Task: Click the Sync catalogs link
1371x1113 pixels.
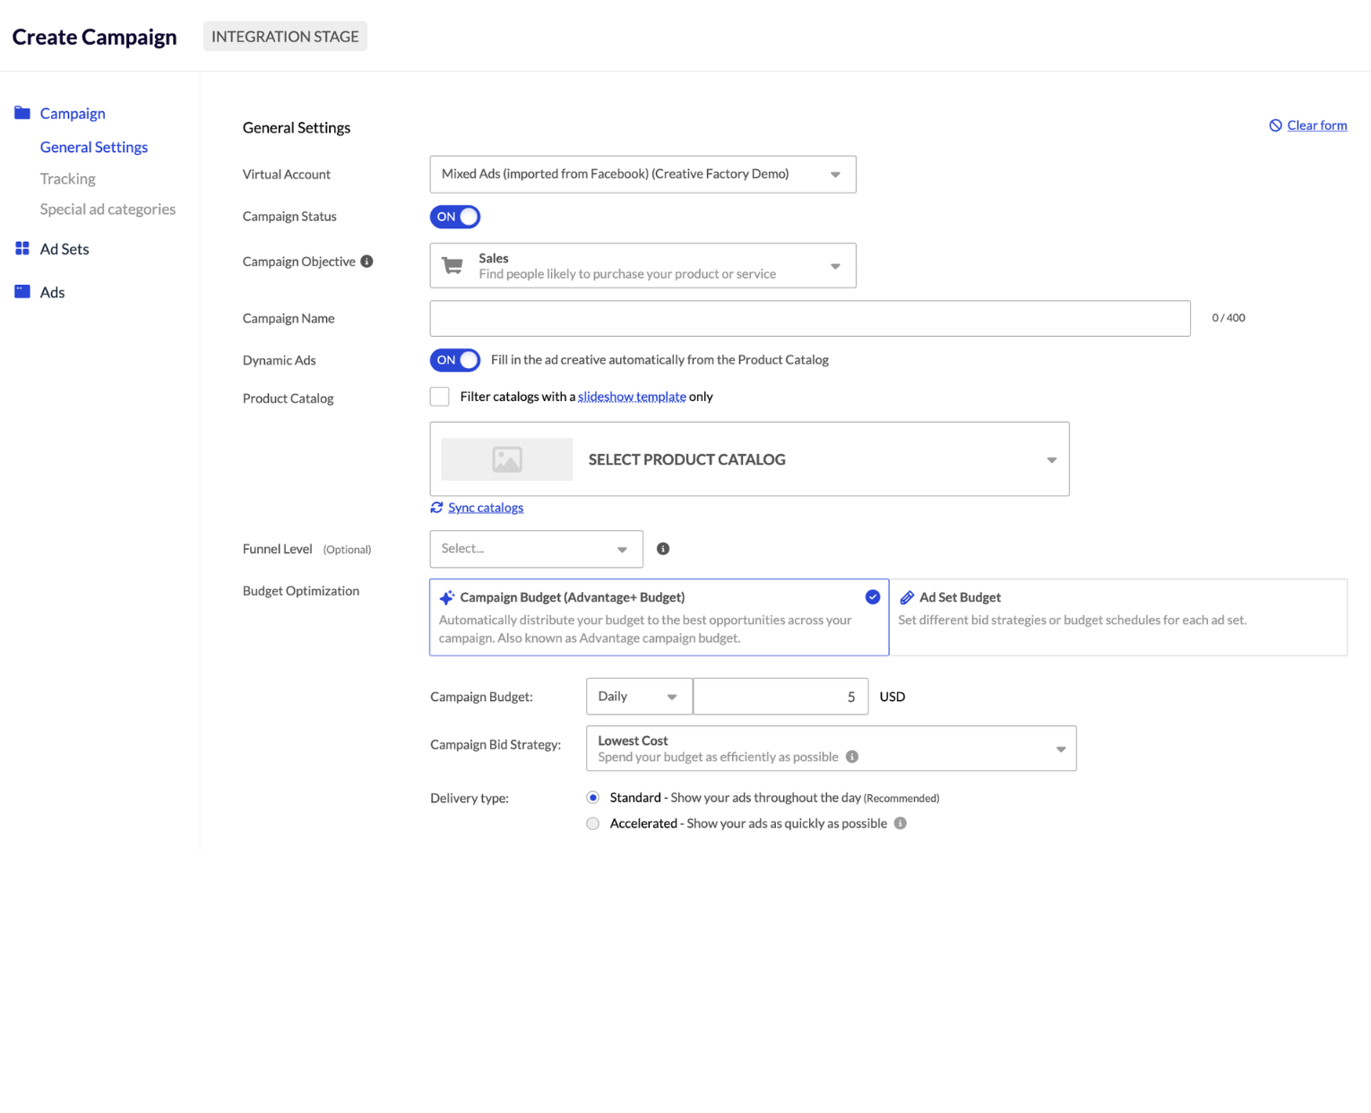Action: [x=486, y=508]
